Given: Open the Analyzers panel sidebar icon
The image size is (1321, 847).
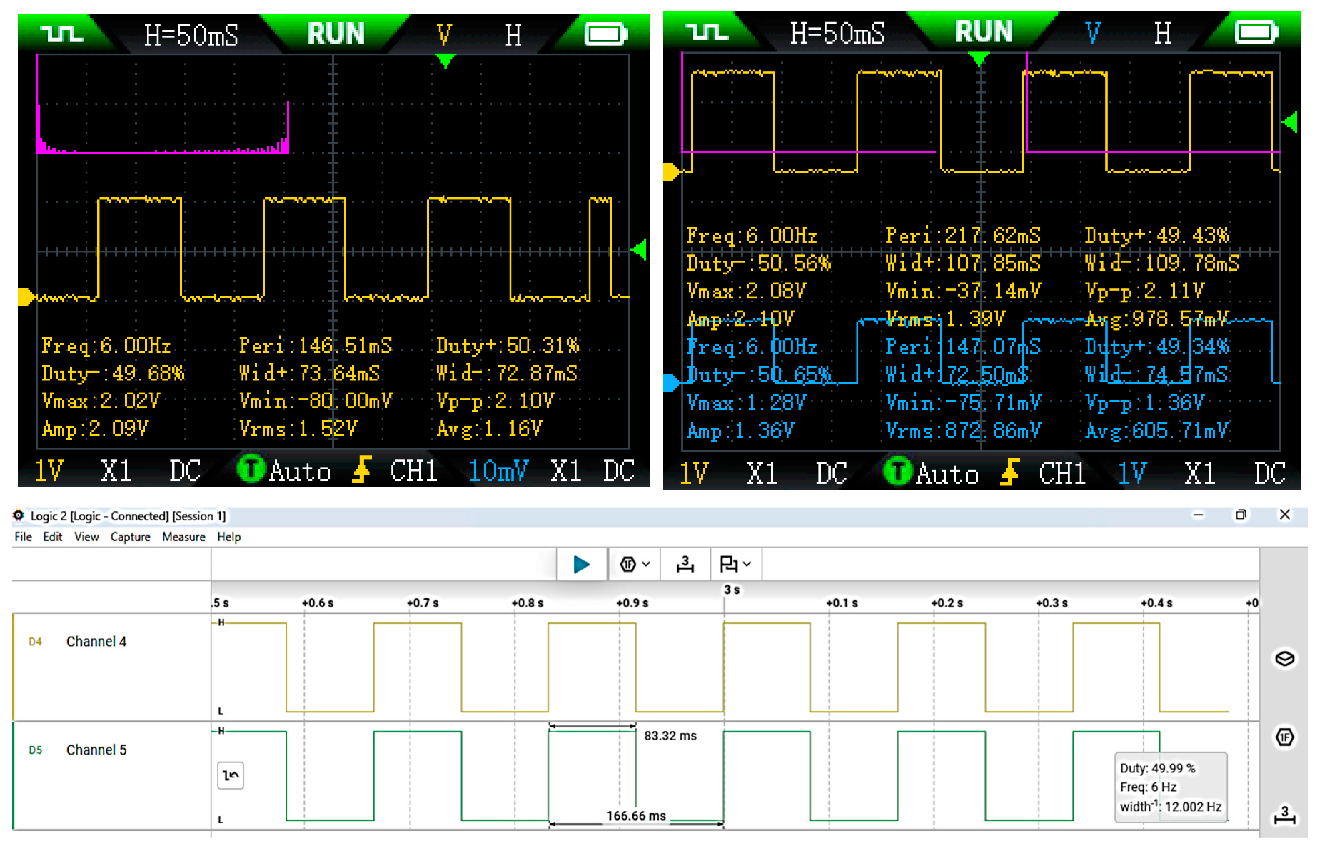Looking at the screenshot, I should (x=1285, y=737).
